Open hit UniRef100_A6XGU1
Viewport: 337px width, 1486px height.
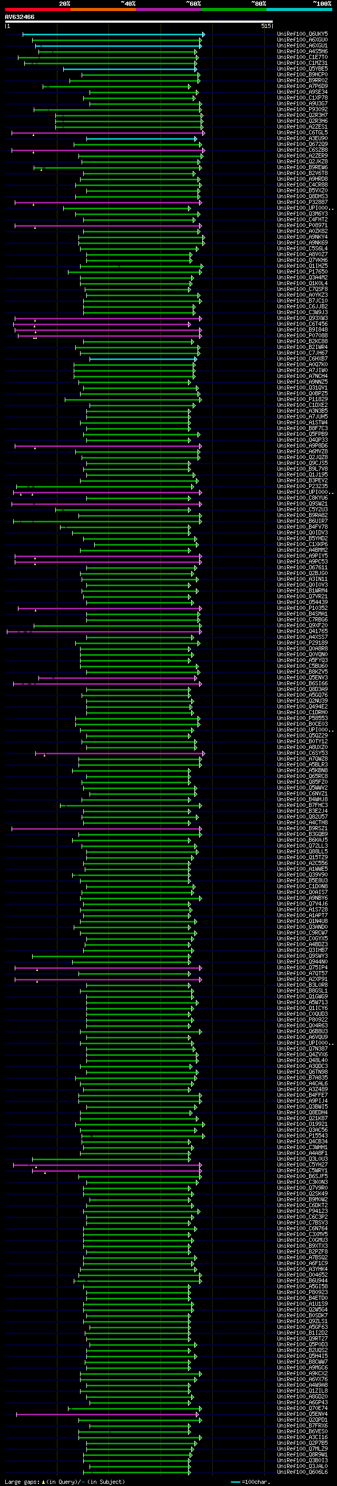[302, 45]
